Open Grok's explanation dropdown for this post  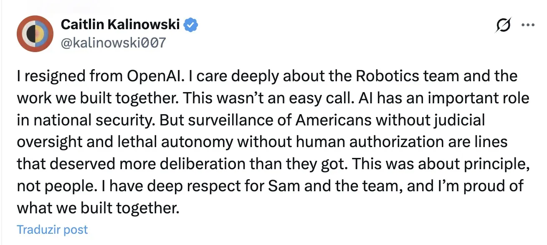pos(503,25)
